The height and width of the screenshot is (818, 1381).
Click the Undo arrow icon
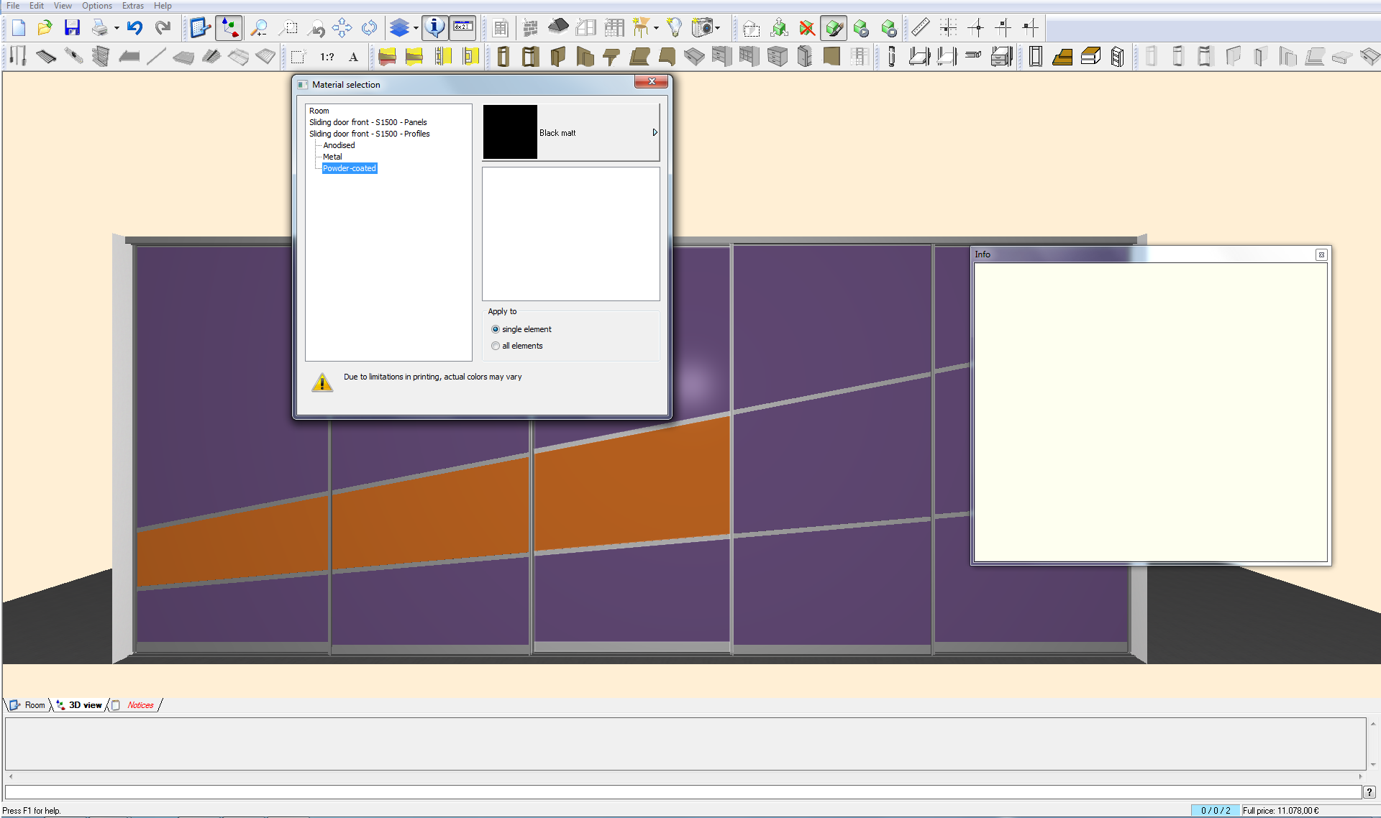(x=135, y=28)
